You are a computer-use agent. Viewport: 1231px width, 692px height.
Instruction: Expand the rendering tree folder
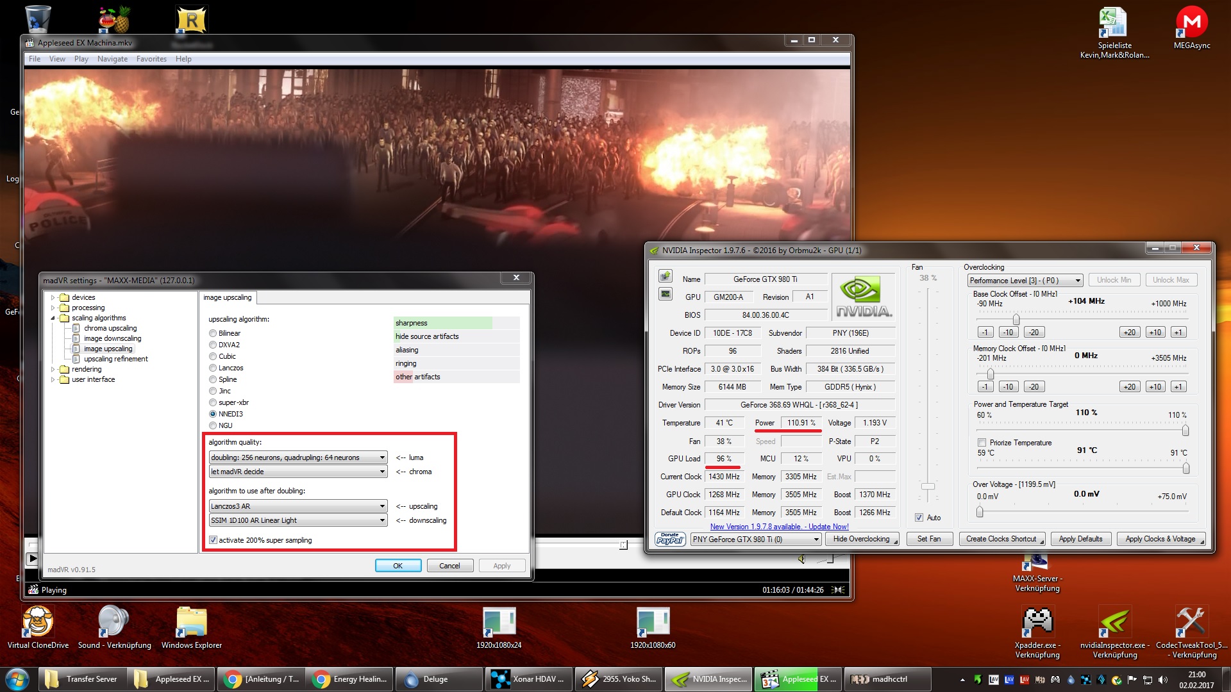pos(53,369)
